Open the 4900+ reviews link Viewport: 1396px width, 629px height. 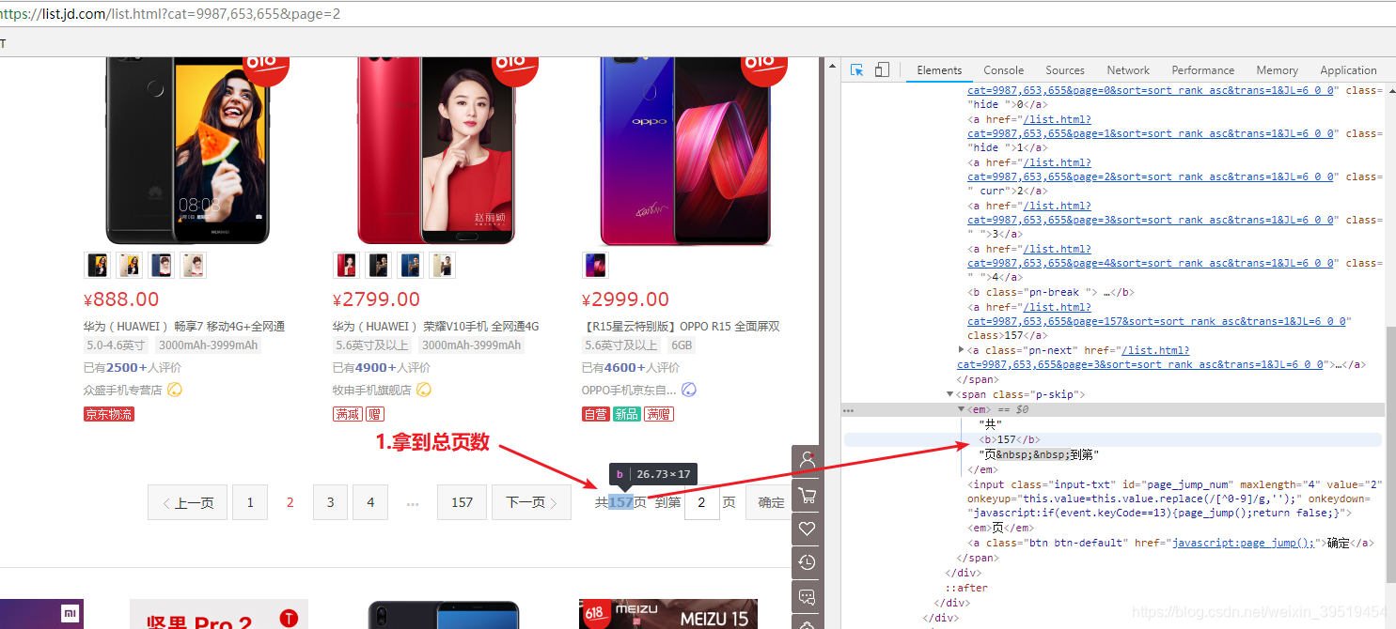pyautogui.click(x=376, y=367)
